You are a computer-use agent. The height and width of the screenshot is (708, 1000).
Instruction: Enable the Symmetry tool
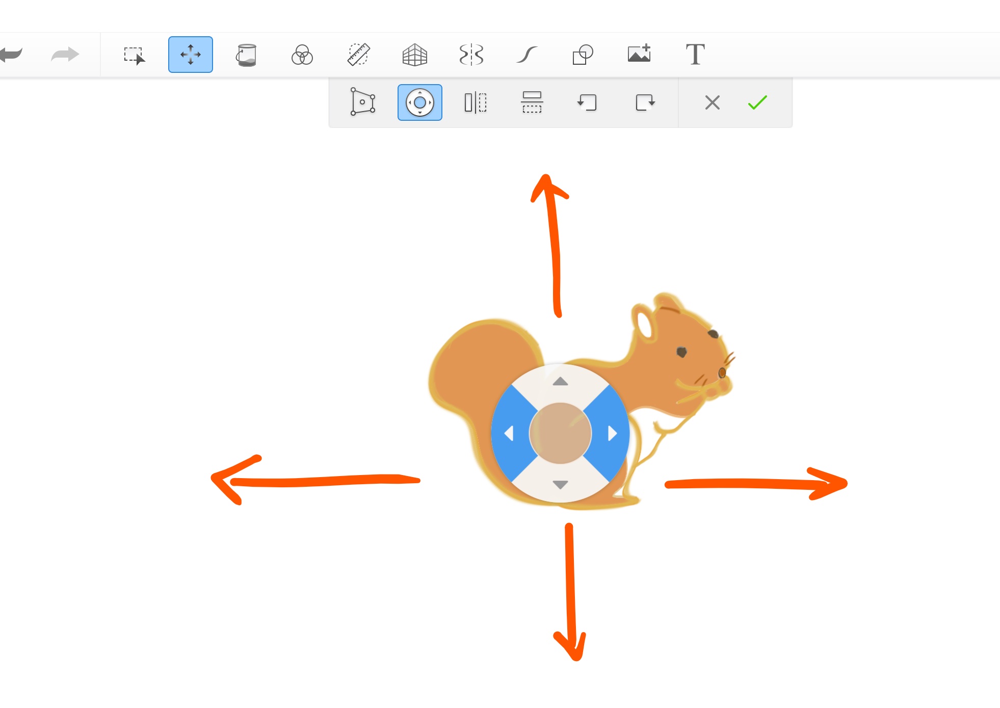(471, 55)
